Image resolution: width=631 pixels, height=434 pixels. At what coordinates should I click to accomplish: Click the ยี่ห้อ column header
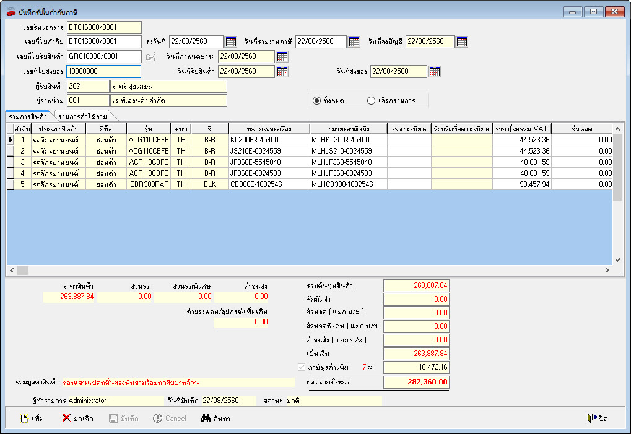tap(107, 129)
